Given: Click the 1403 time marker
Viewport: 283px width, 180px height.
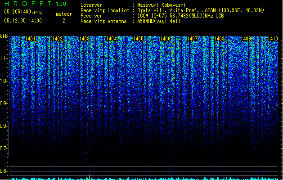Looking at the screenshot, I should (84, 39).
